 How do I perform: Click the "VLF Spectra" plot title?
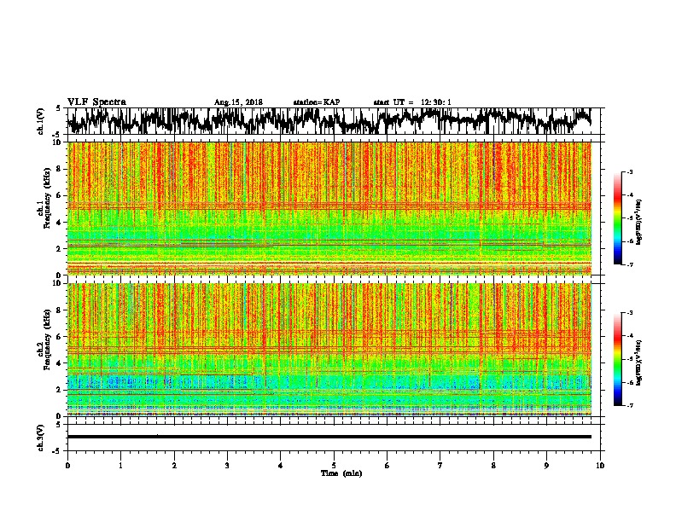[96, 102]
